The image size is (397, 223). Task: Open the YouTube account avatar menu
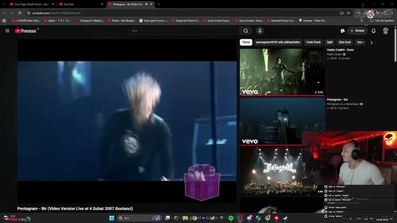click(x=386, y=31)
